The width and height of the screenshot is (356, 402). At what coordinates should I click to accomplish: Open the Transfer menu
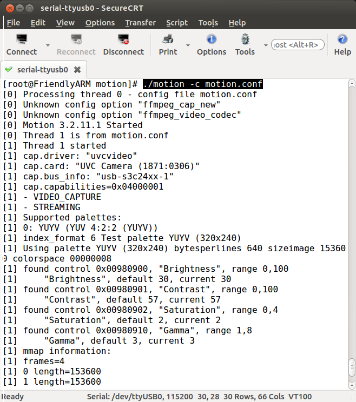tap(140, 23)
